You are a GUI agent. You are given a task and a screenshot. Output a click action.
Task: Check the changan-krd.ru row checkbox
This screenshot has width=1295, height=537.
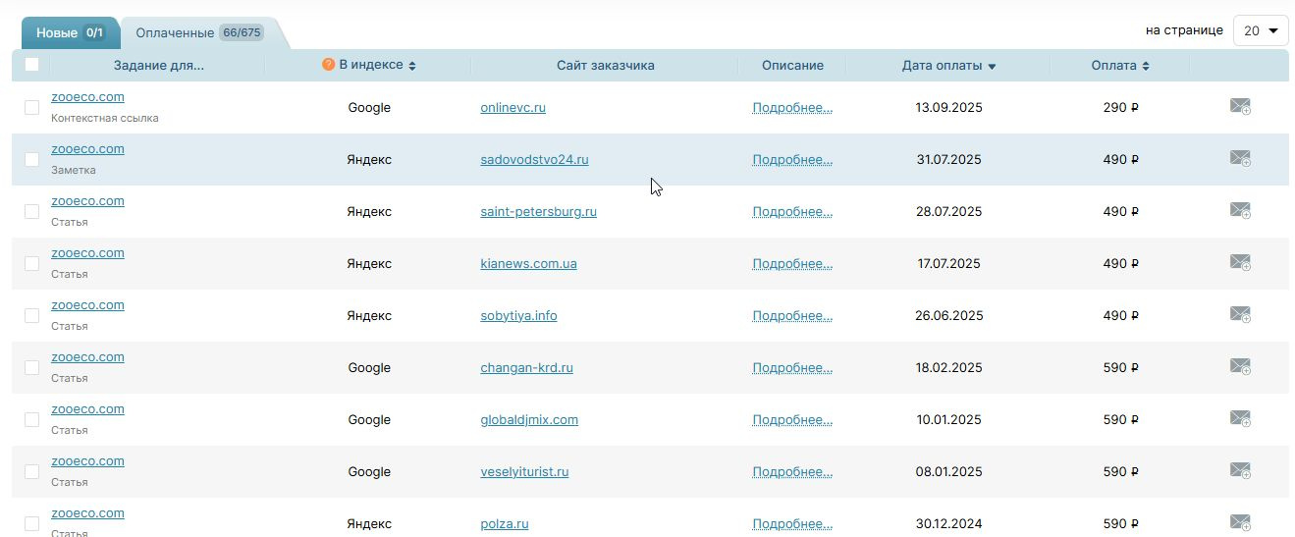pos(31,367)
